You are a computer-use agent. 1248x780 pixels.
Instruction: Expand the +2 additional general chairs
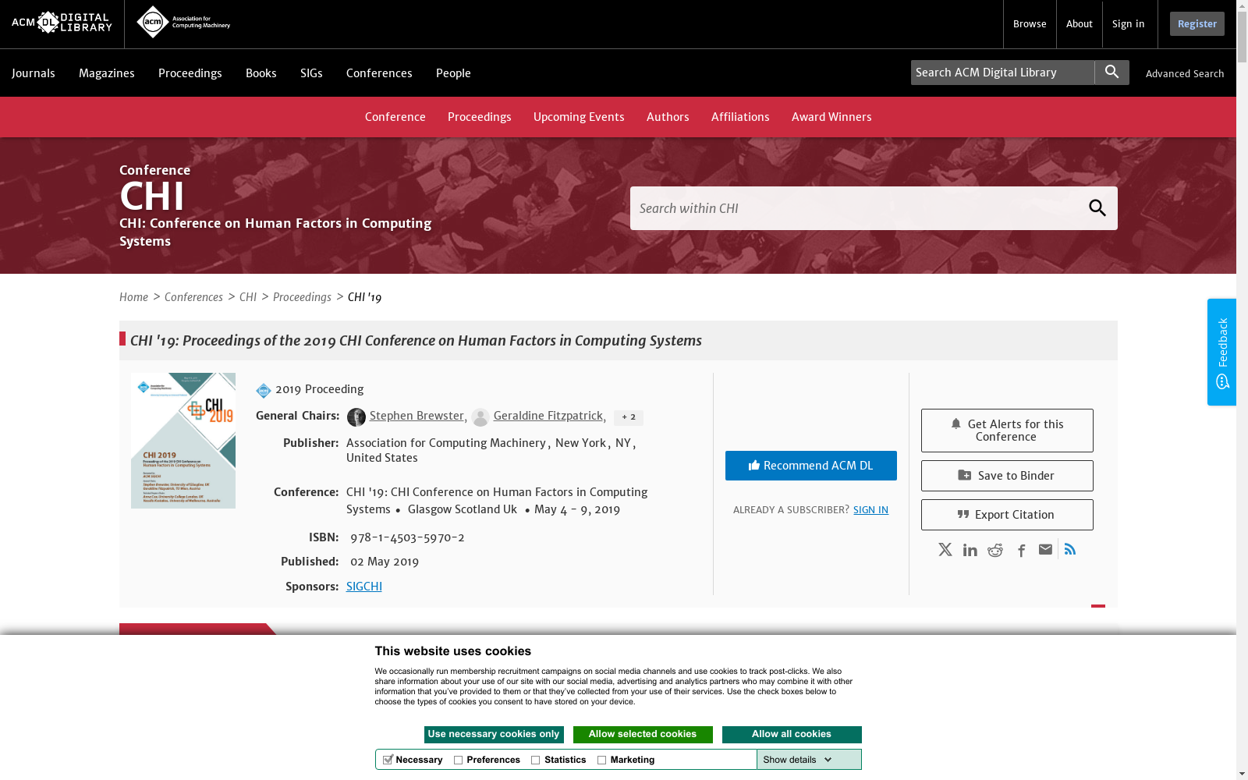(x=629, y=417)
